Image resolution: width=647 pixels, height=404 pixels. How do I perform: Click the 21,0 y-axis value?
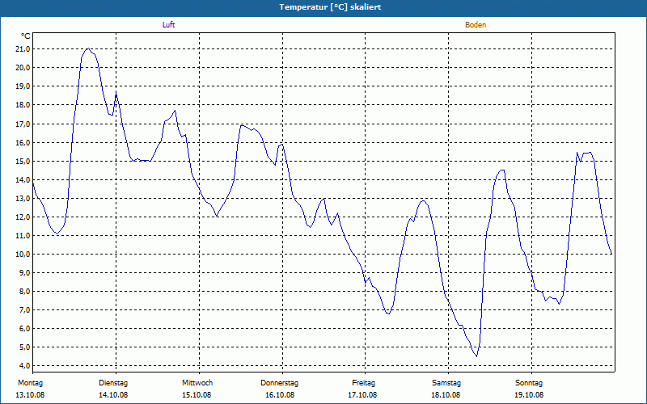(x=23, y=49)
